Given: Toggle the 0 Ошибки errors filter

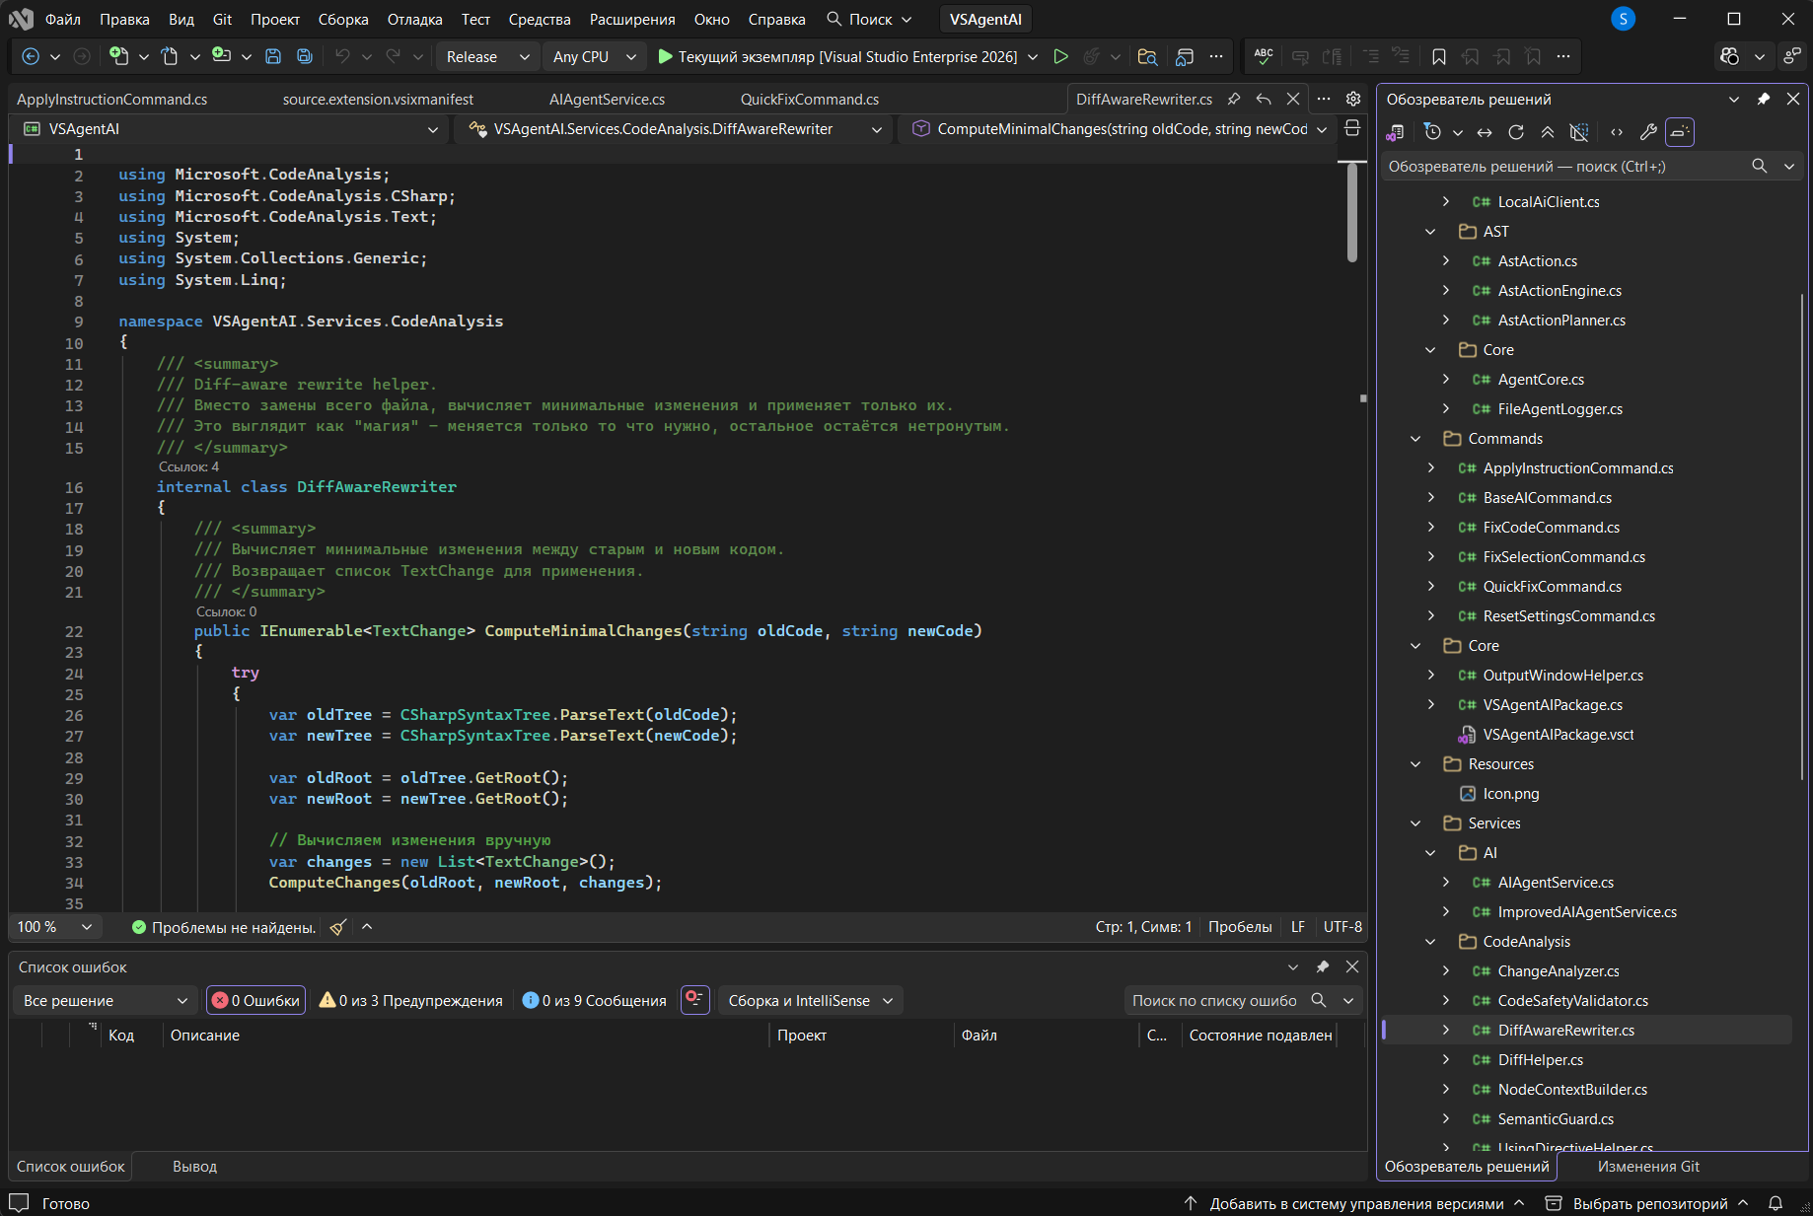Looking at the screenshot, I should (256, 1001).
